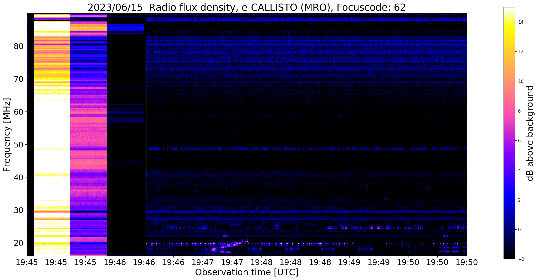
Task: Click the colorbar tick labeled 2
Action: [x=519, y=200]
